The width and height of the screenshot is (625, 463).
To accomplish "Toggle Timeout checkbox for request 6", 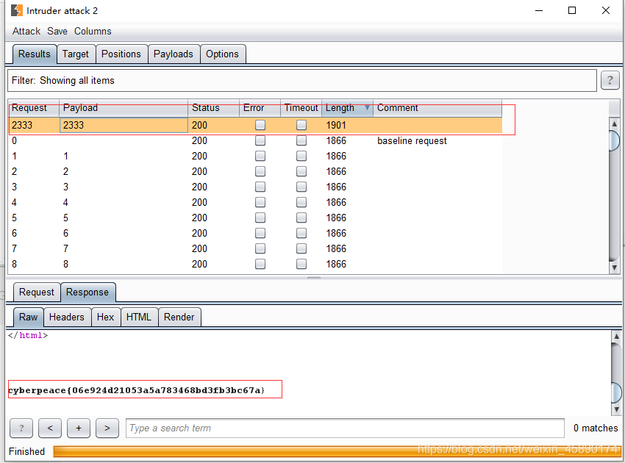I will (x=301, y=233).
